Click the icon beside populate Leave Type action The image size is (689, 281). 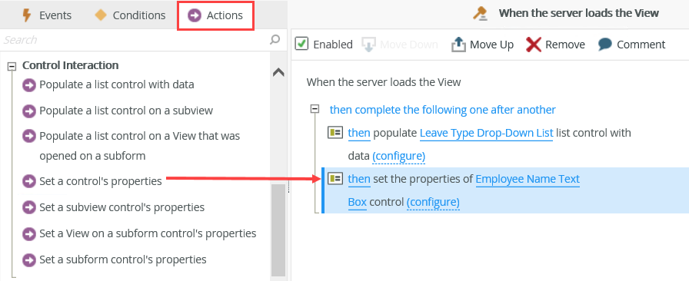pos(335,133)
